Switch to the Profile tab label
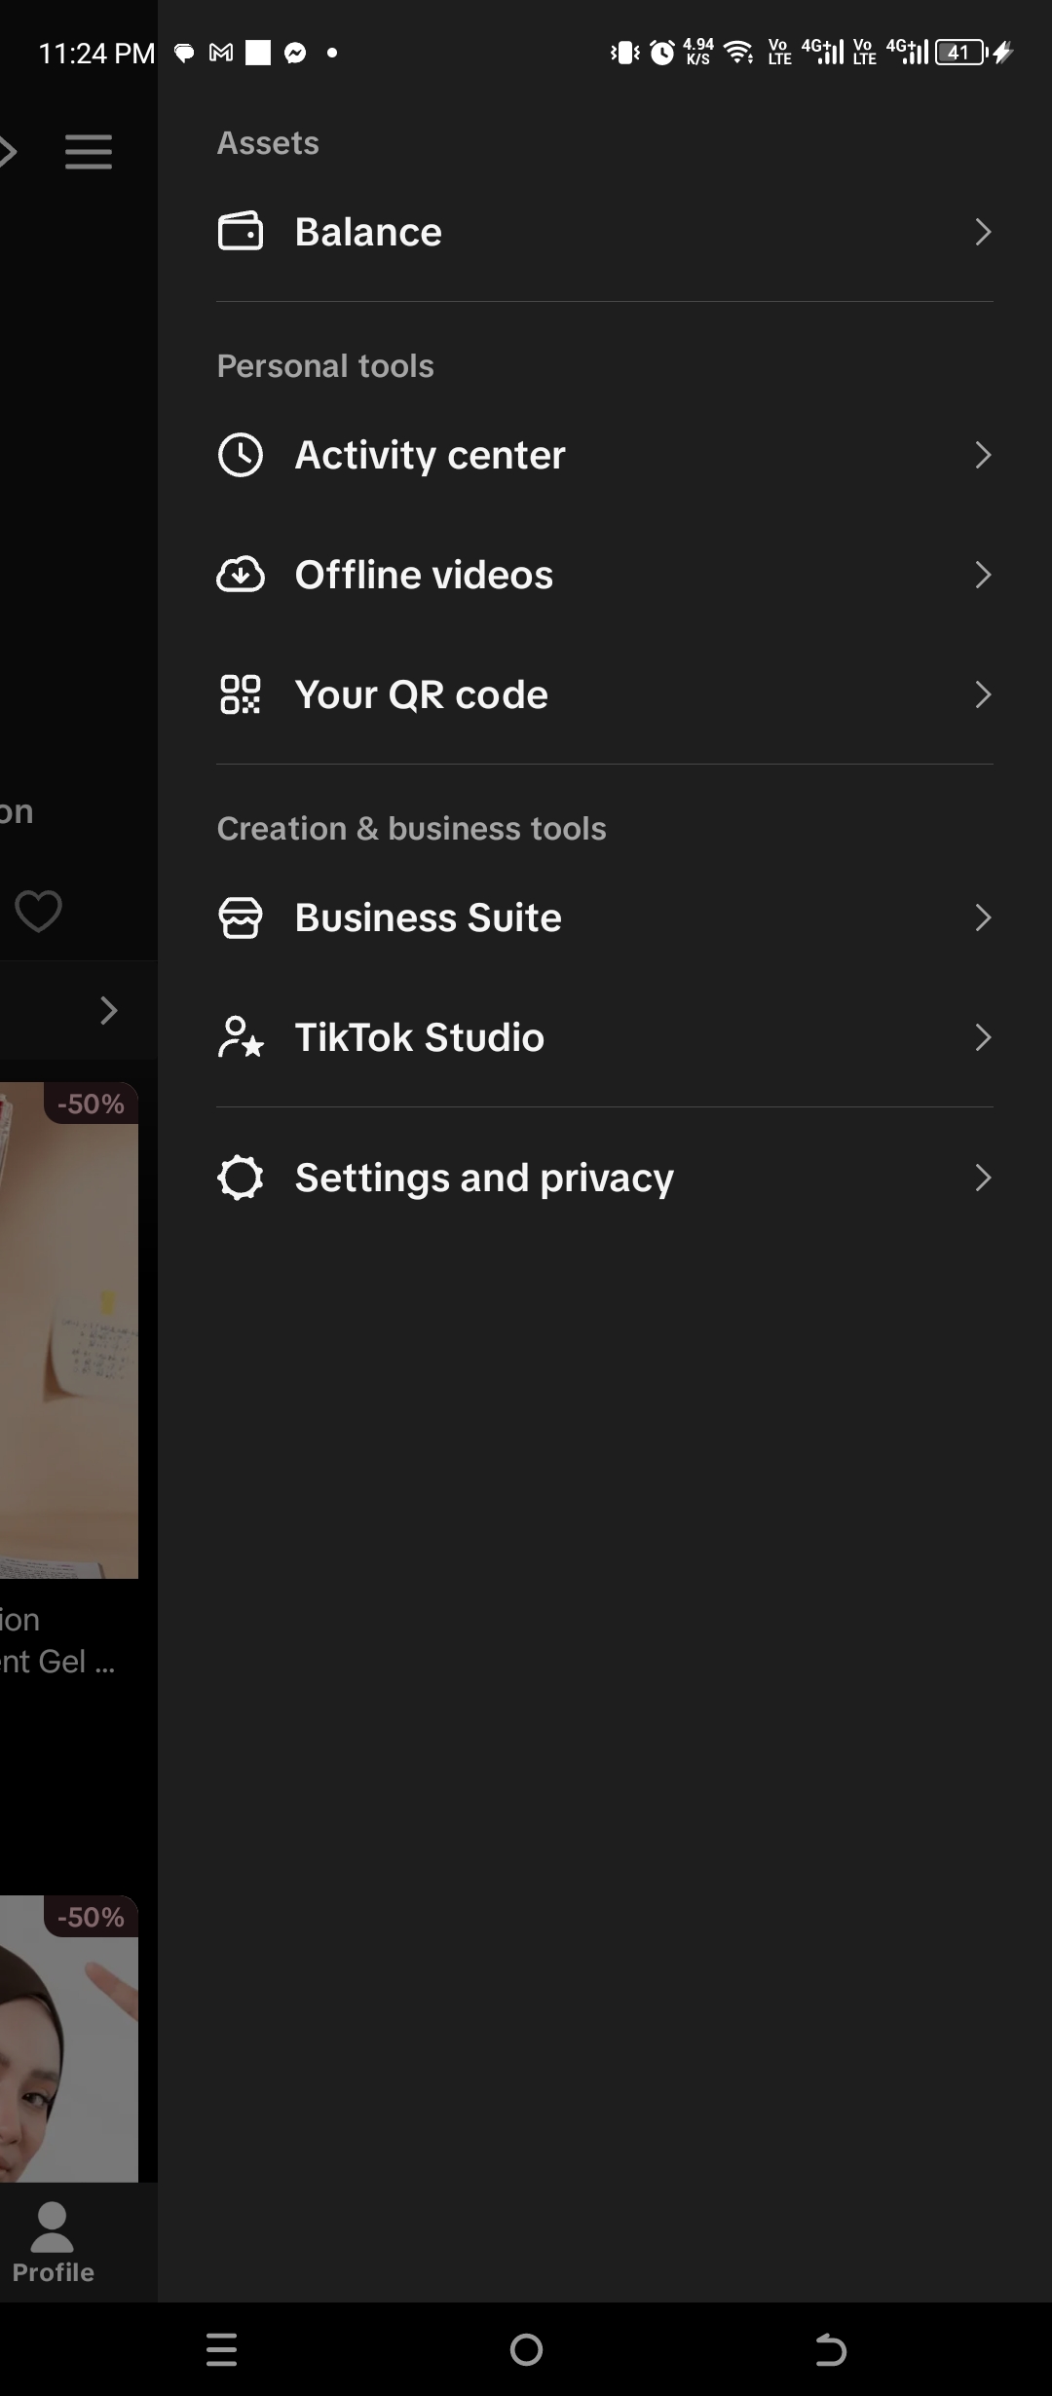 point(53,2272)
